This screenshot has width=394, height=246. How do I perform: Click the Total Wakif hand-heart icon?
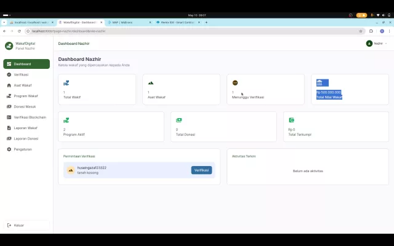[66, 83]
